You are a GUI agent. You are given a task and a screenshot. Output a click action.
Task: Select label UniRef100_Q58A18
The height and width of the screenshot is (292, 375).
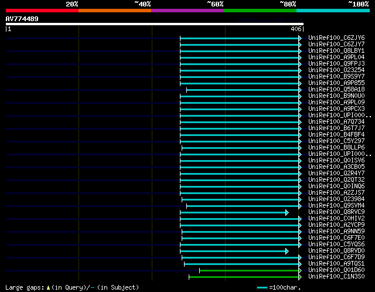point(336,89)
